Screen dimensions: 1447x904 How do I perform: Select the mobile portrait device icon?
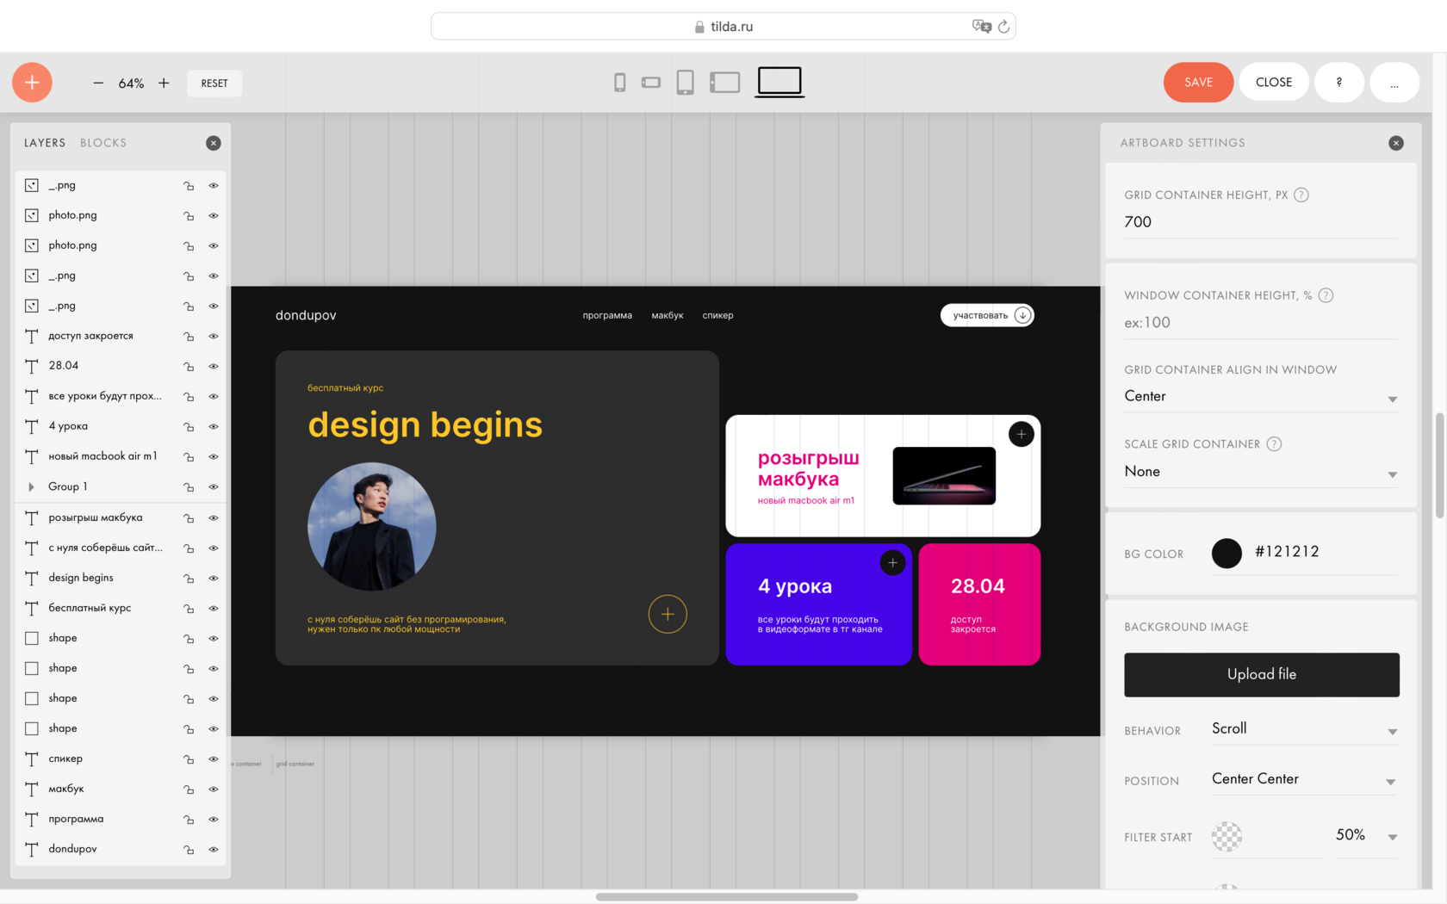pos(619,83)
